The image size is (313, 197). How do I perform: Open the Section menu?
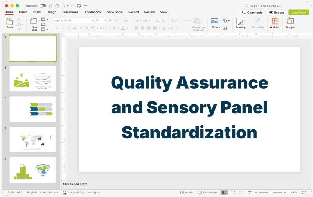(43, 29)
